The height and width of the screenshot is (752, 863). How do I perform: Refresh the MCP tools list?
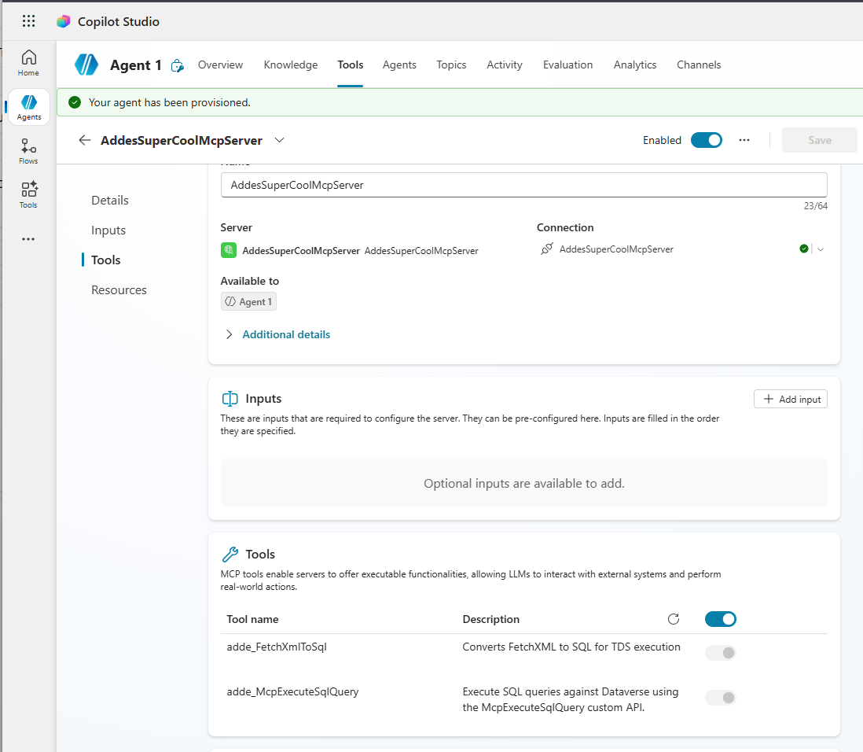(x=673, y=619)
